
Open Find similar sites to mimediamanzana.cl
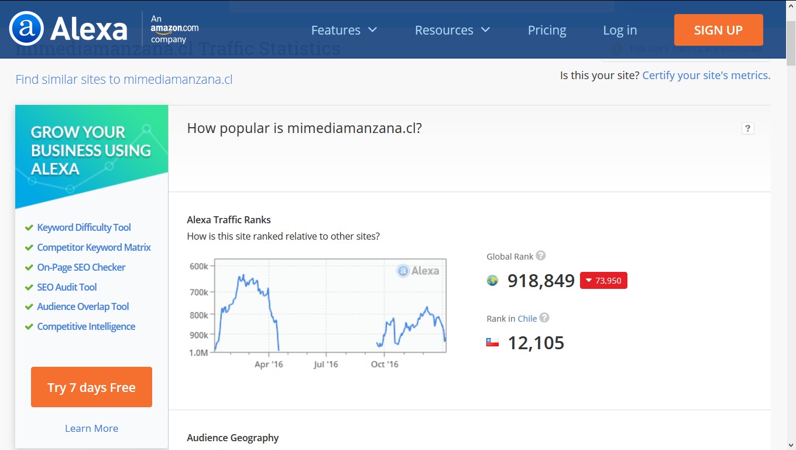pos(124,79)
